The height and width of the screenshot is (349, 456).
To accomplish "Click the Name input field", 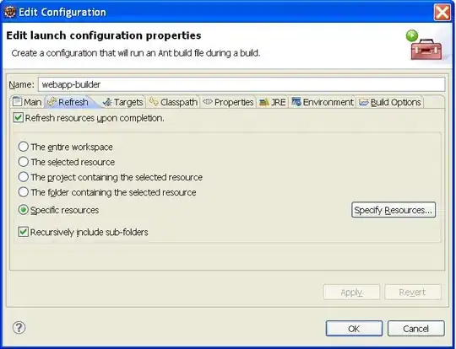I will click(242, 84).
